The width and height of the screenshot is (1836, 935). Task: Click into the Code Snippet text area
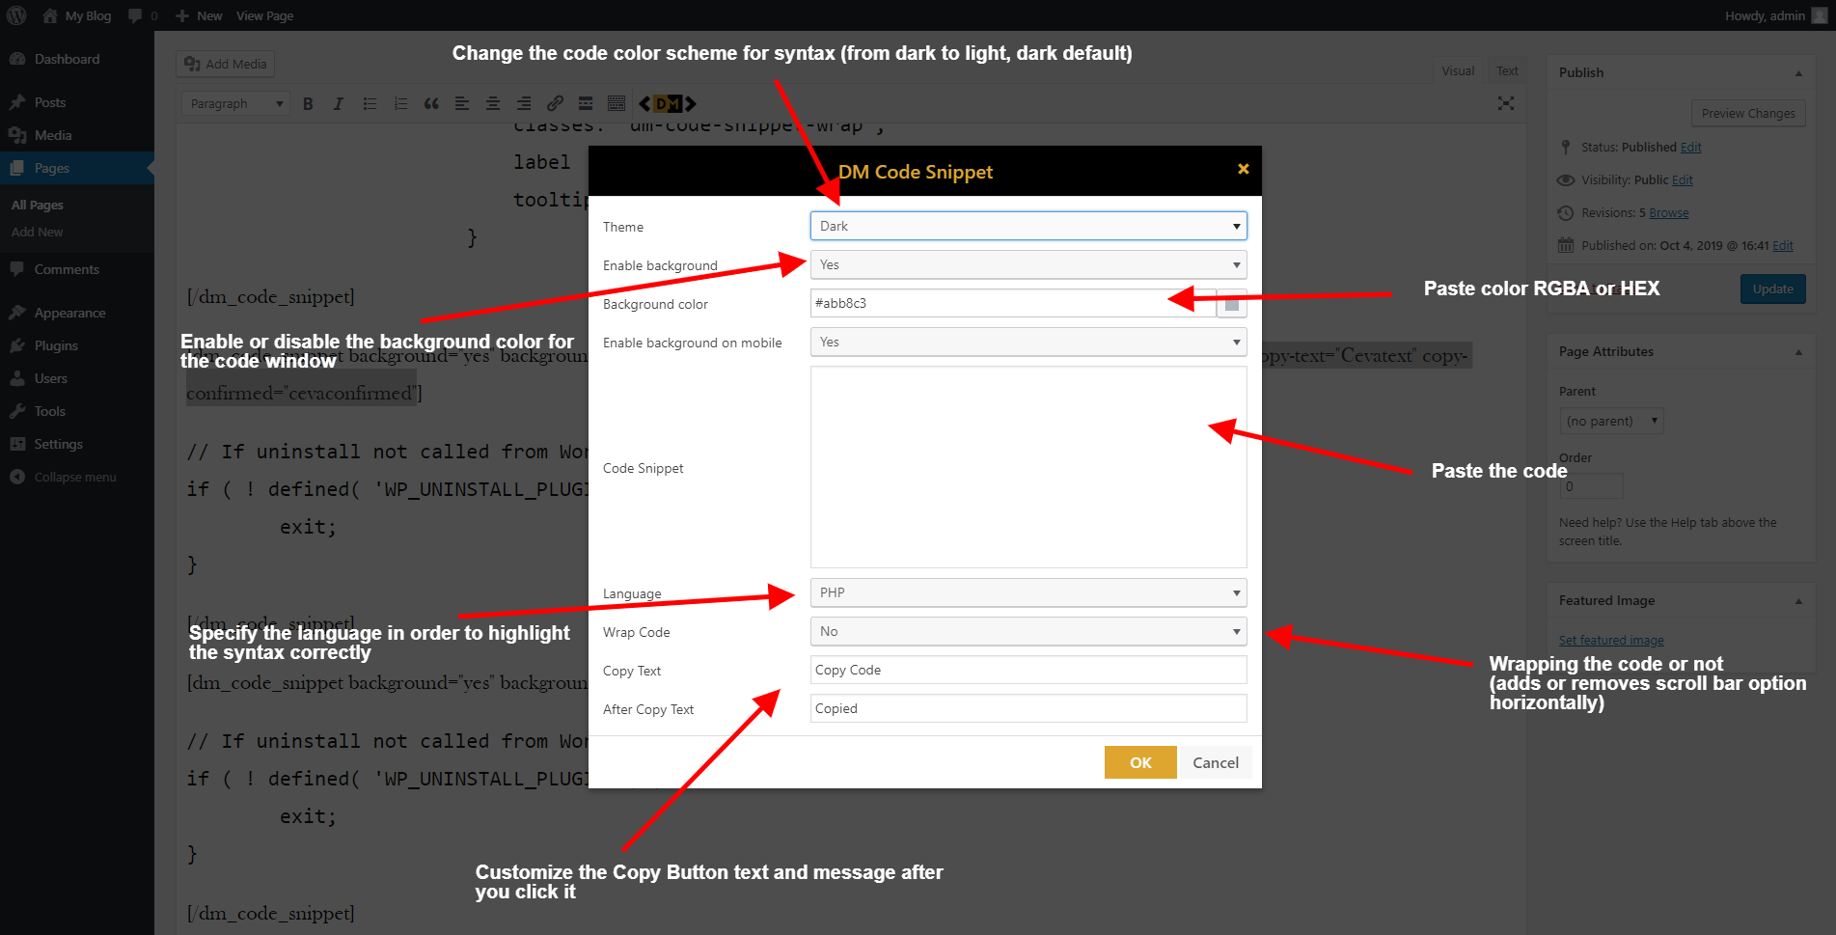click(x=1028, y=467)
